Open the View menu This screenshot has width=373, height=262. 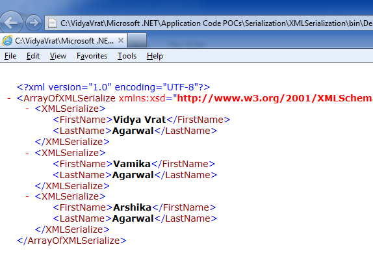58,56
